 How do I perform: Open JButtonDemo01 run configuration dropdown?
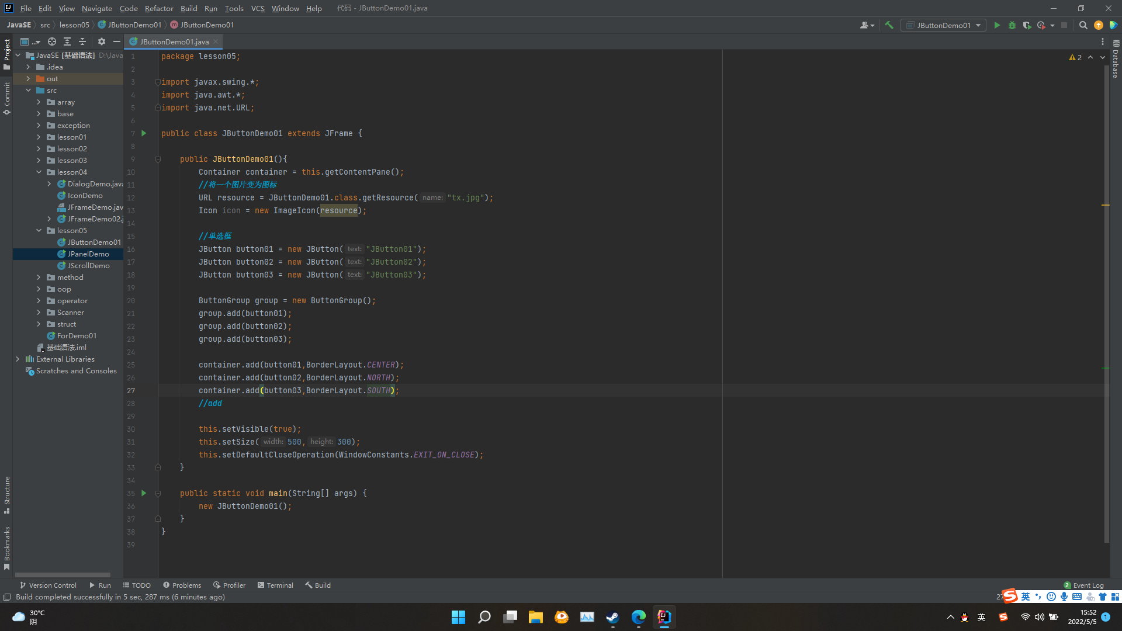(x=943, y=25)
